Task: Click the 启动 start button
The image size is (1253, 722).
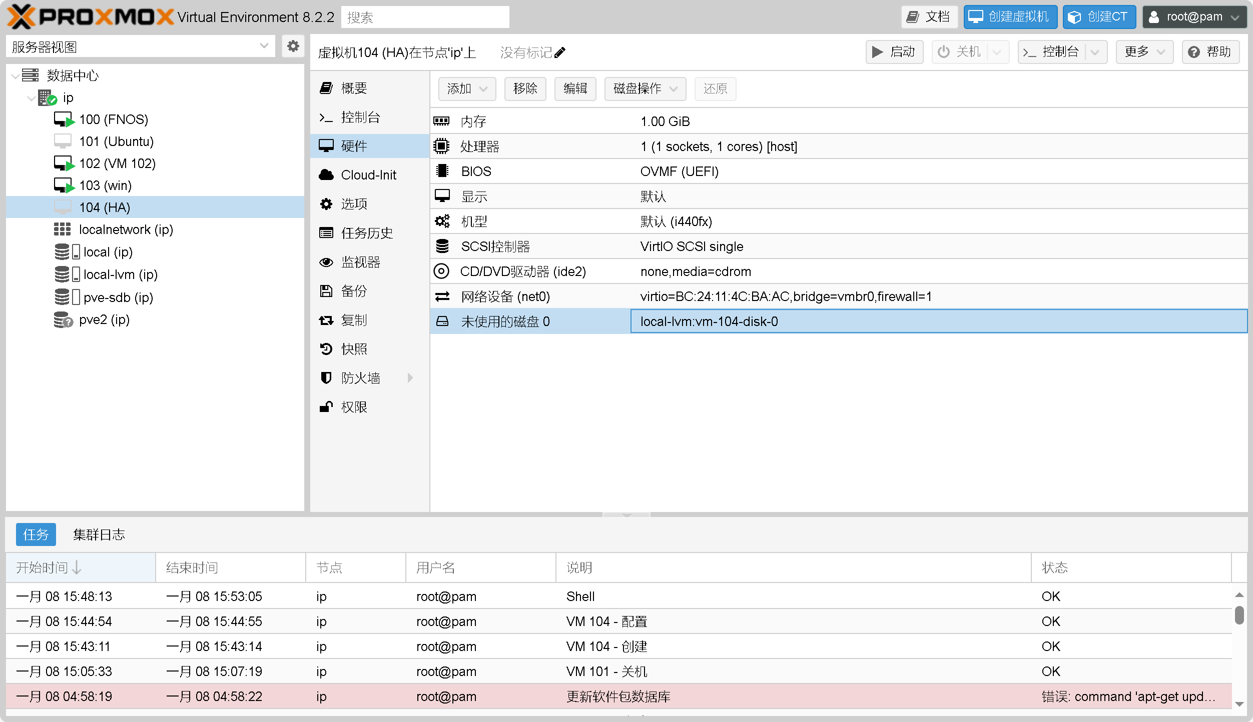Action: click(894, 51)
